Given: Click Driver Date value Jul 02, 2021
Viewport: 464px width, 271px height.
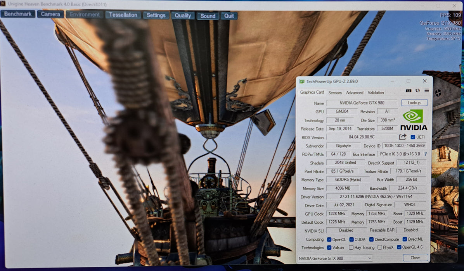Looking at the screenshot, I should pyautogui.click(x=344, y=205).
